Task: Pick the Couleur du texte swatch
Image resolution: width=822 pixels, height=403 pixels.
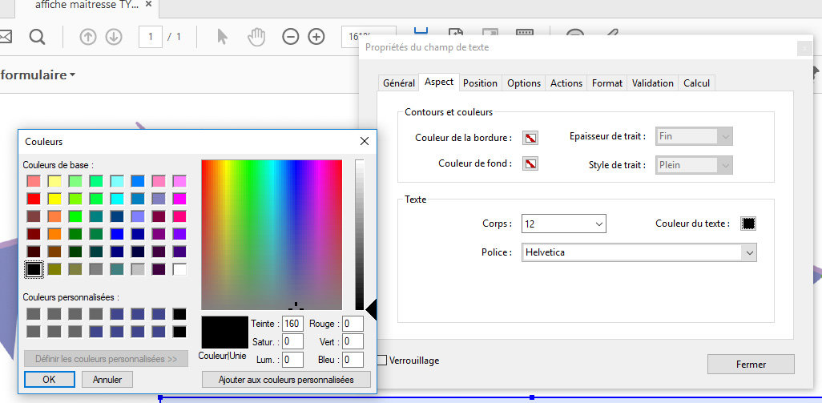Action: click(748, 224)
